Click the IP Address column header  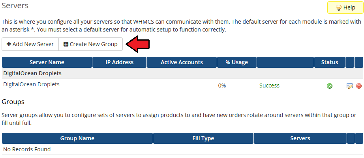[120, 62]
